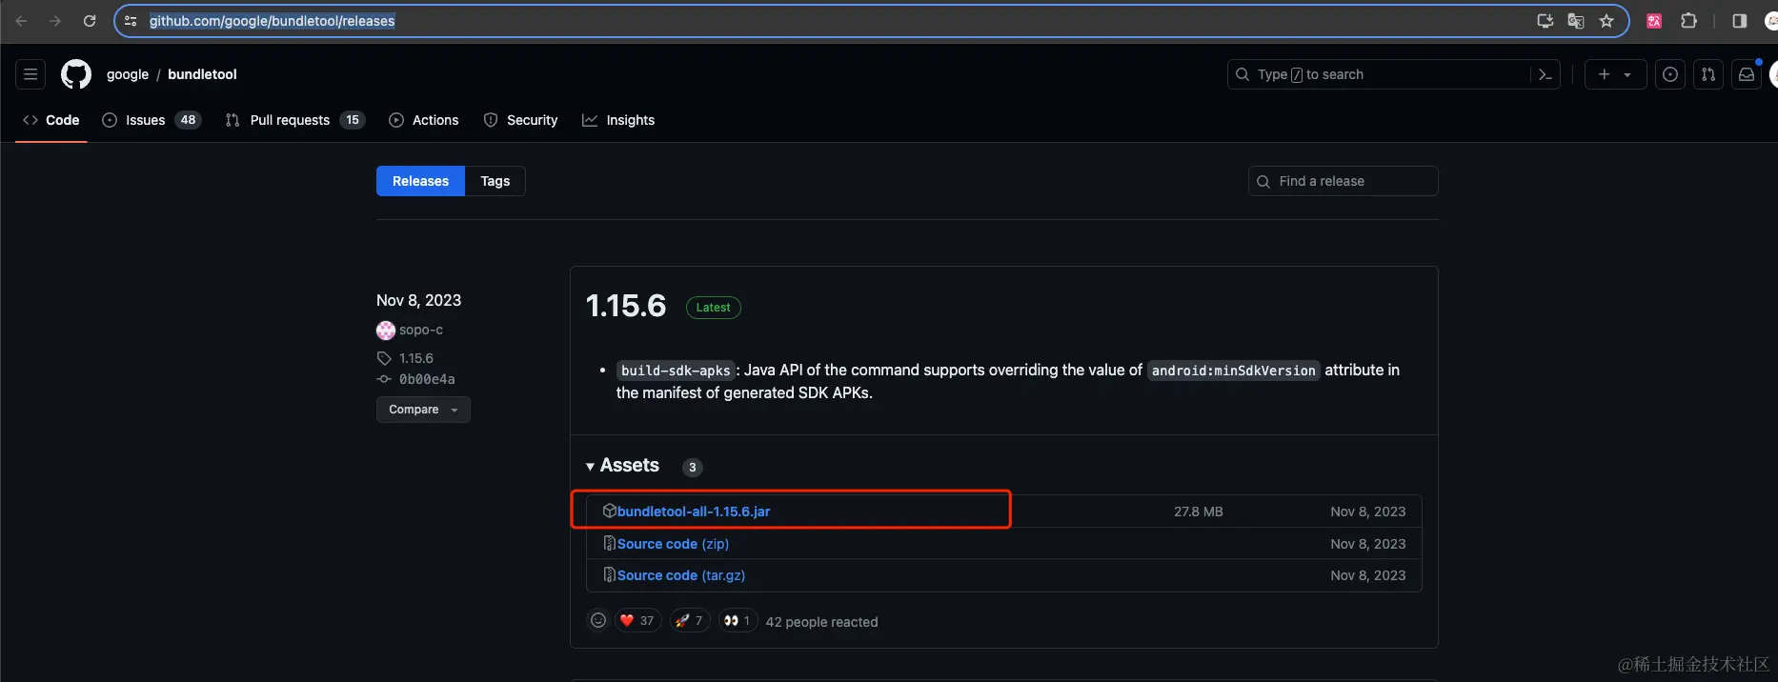The image size is (1778, 682).
Task: Click the Latest badge
Action: 713,308
